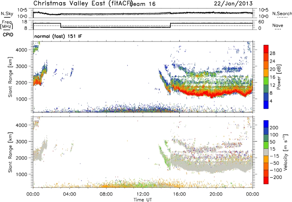Click the 'Time UT' axis title

(143, 199)
